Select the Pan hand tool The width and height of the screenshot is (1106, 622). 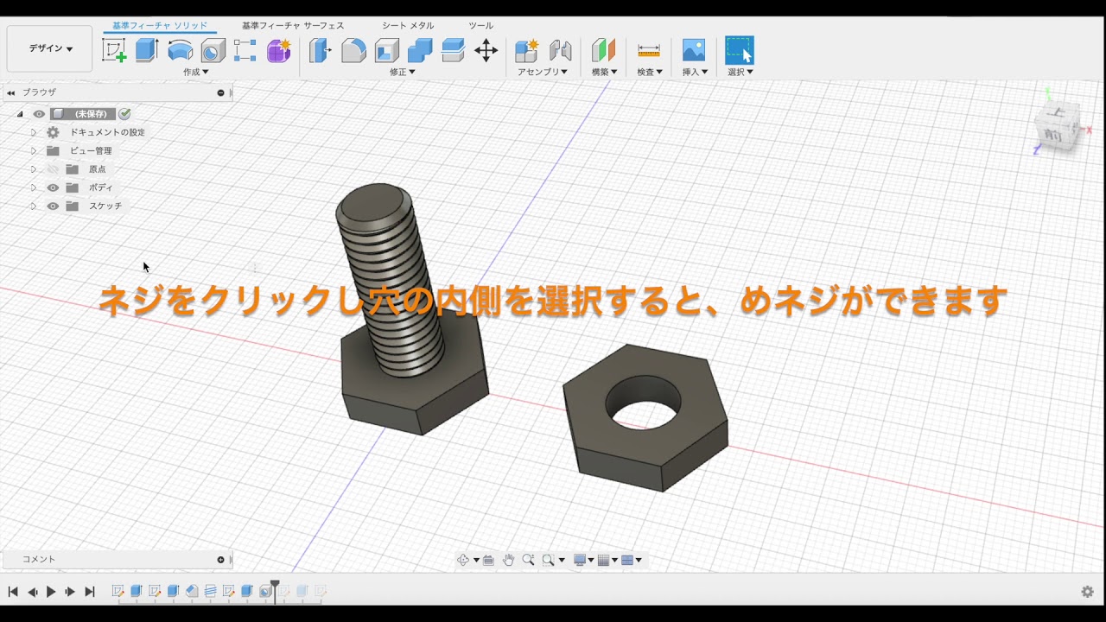[508, 560]
